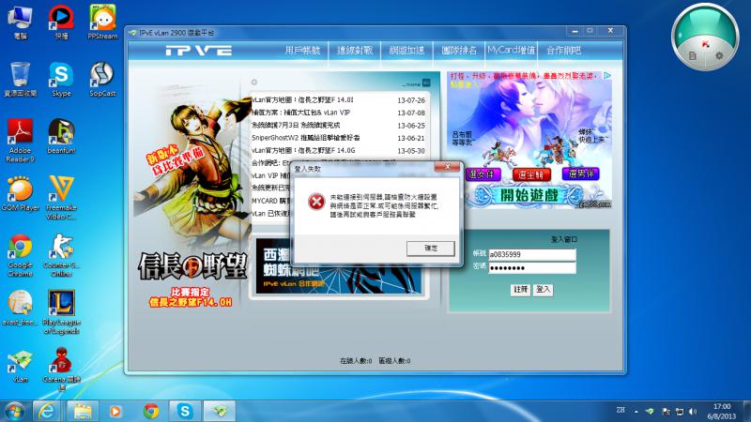751x422 pixels.
Task: Click the 登入 login button
Action: pyautogui.click(x=544, y=290)
